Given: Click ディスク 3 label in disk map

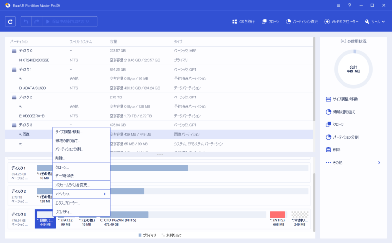Looking at the screenshot, I should (19, 215).
